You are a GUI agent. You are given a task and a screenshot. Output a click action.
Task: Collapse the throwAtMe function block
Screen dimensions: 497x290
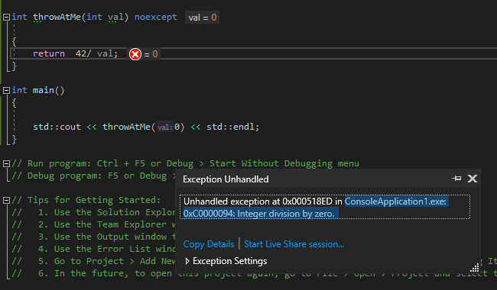click(6, 17)
